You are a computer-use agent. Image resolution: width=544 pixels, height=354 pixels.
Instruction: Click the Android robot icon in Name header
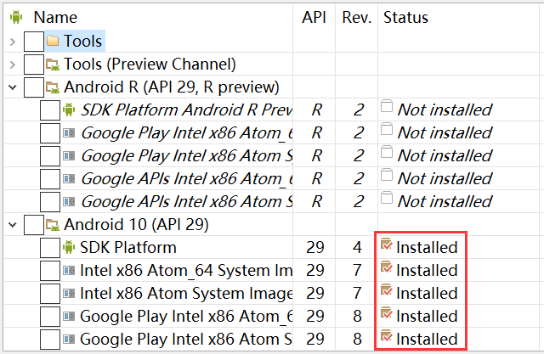point(16,18)
